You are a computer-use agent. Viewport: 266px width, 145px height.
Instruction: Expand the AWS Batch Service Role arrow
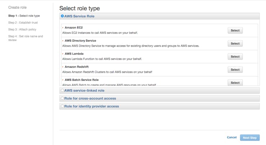tap(63, 80)
